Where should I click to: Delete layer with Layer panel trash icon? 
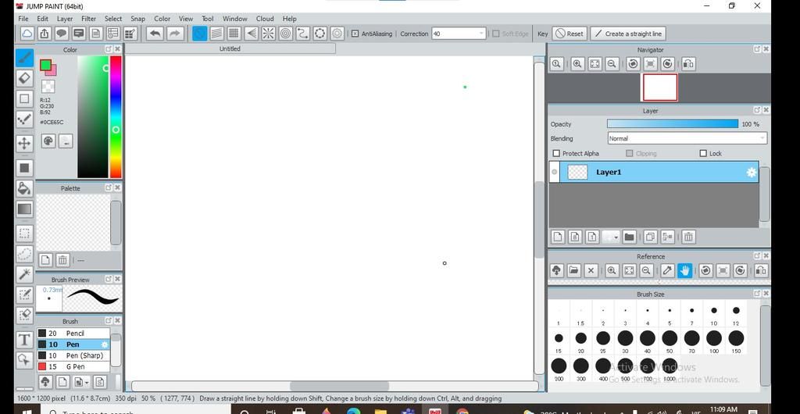688,237
